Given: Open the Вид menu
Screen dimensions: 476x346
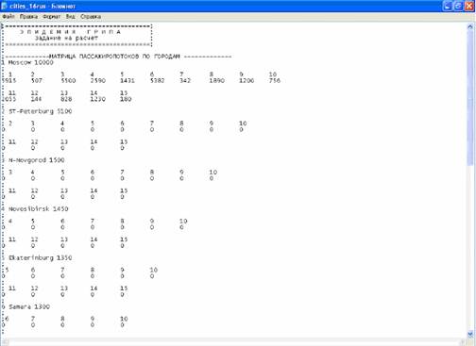Looking at the screenshot, I should click(x=71, y=16).
